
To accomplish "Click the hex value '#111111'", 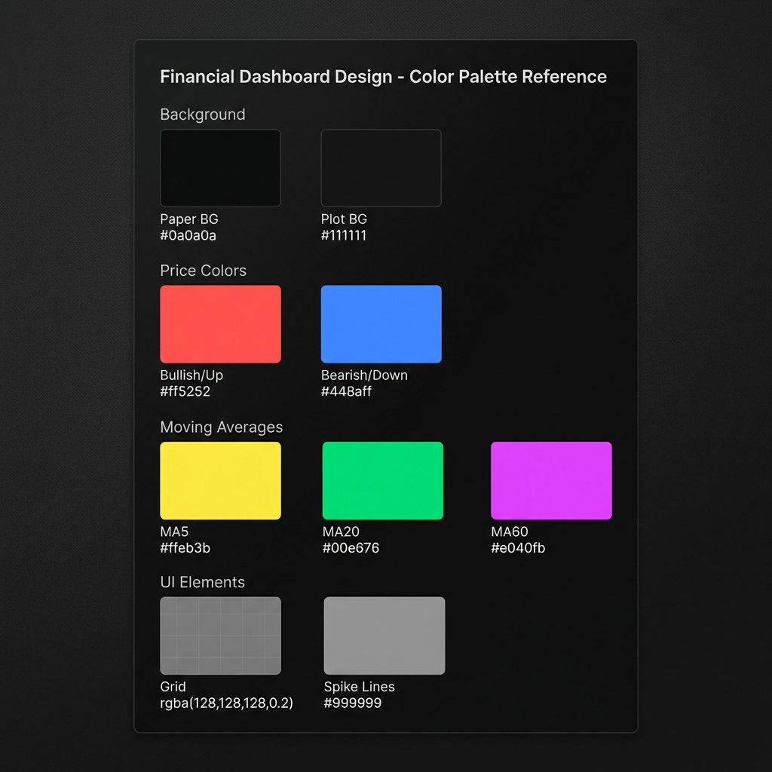I will (x=344, y=235).
